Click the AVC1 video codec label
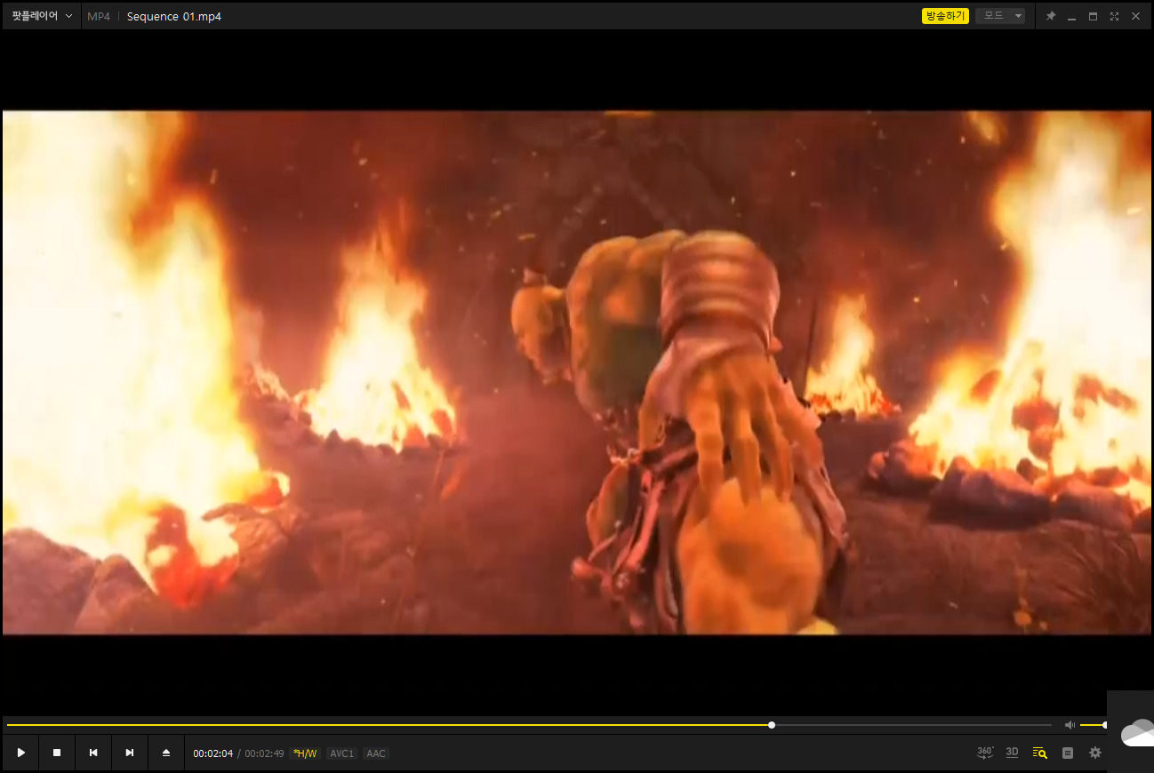1154x773 pixels. [x=341, y=753]
